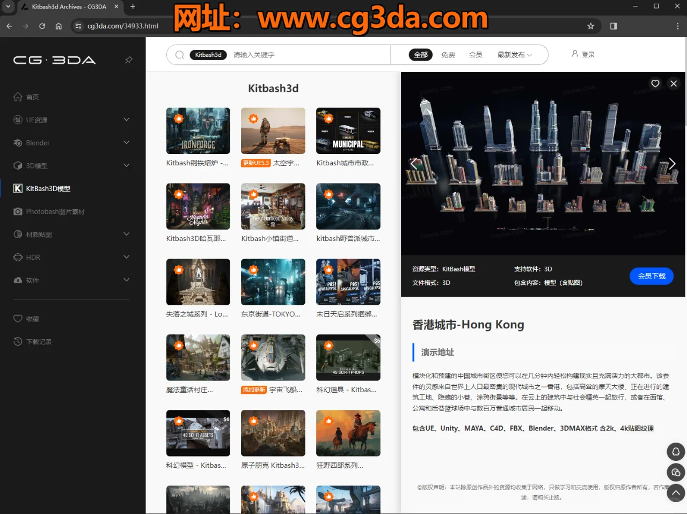The height and width of the screenshot is (514, 687).
Task: Click the 收藏 favorites heart icon in sidebar
Action: (x=18, y=318)
